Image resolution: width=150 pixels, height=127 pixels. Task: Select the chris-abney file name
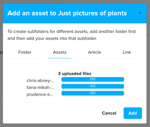pos(40,81)
